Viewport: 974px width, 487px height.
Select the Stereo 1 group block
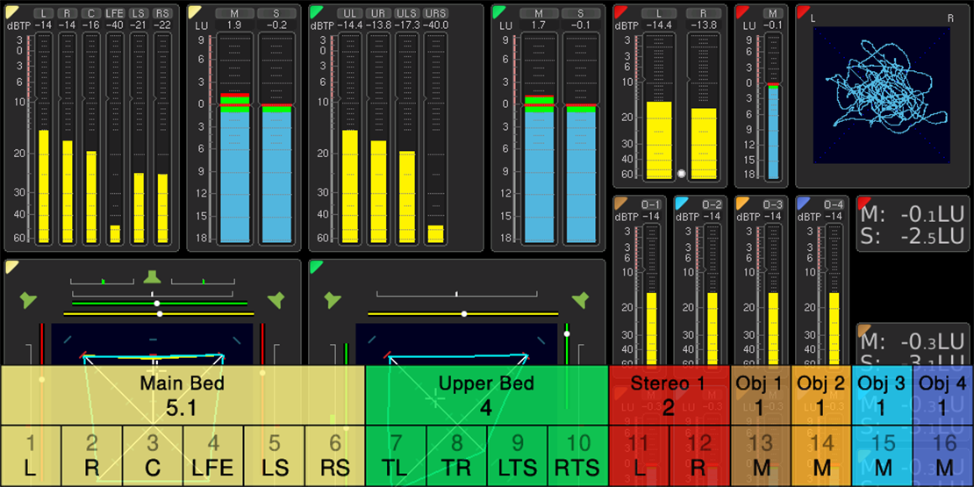point(669,395)
